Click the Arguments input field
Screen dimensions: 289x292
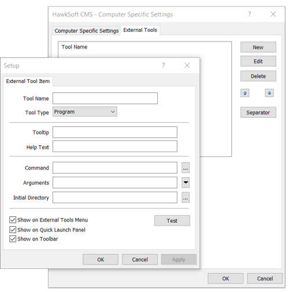[x=115, y=182]
